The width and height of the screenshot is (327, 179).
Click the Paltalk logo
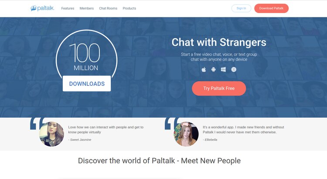coord(42,8)
